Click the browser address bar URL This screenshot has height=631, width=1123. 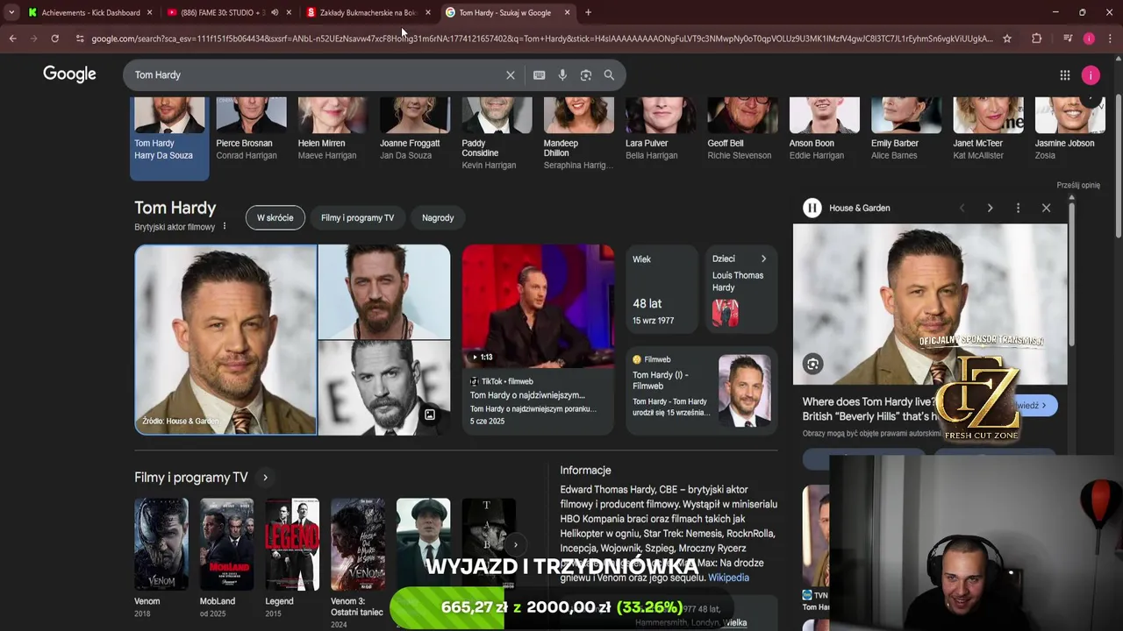pos(541,39)
